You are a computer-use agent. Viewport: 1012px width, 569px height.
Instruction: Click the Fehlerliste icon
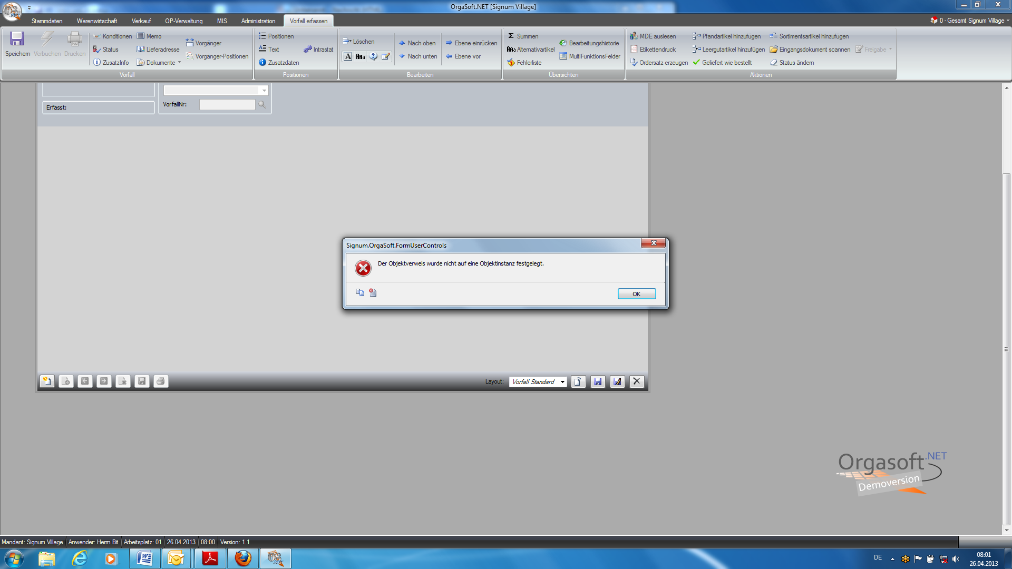[511, 63]
